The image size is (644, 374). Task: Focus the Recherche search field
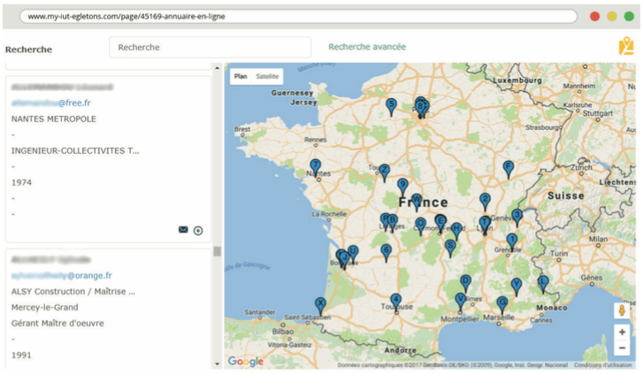[210, 47]
